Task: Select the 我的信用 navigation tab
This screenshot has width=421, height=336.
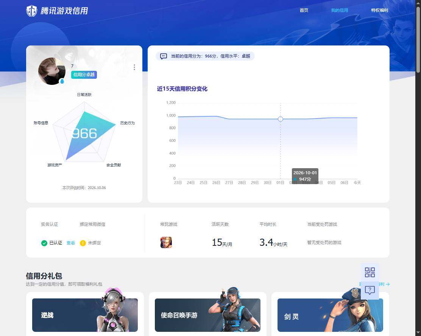Action: pos(339,10)
